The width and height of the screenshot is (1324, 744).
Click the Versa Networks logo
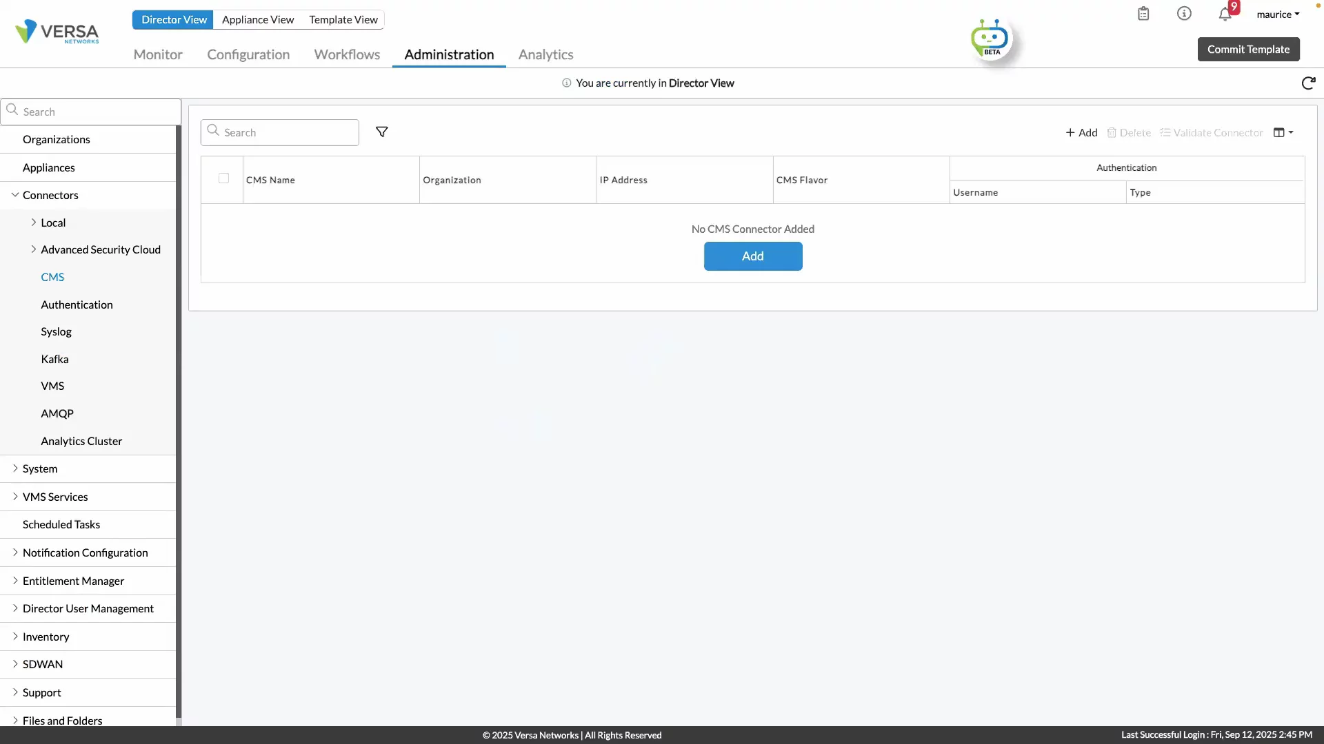(57, 32)
